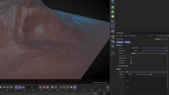Enable the Visible Only checkbox

coord(131,58)
